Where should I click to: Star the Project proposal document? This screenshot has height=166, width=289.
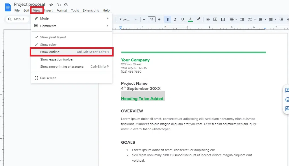(51, 5)
